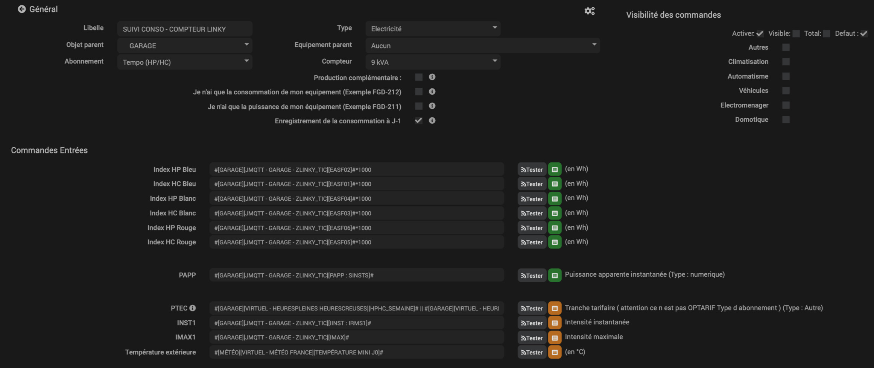Click orange list icon for PTEC
Viewport: 874px width, 368px height.
(555, 308)
